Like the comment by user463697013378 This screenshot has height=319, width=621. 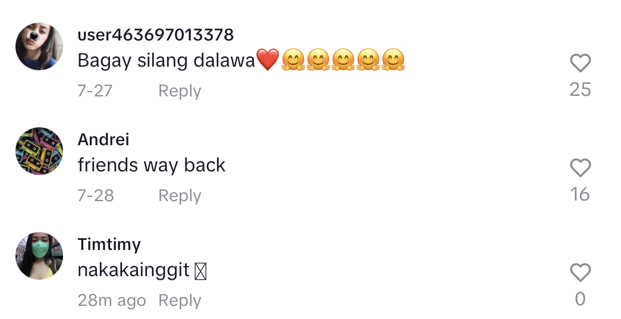pyautogui.click(x=580, y=62)
